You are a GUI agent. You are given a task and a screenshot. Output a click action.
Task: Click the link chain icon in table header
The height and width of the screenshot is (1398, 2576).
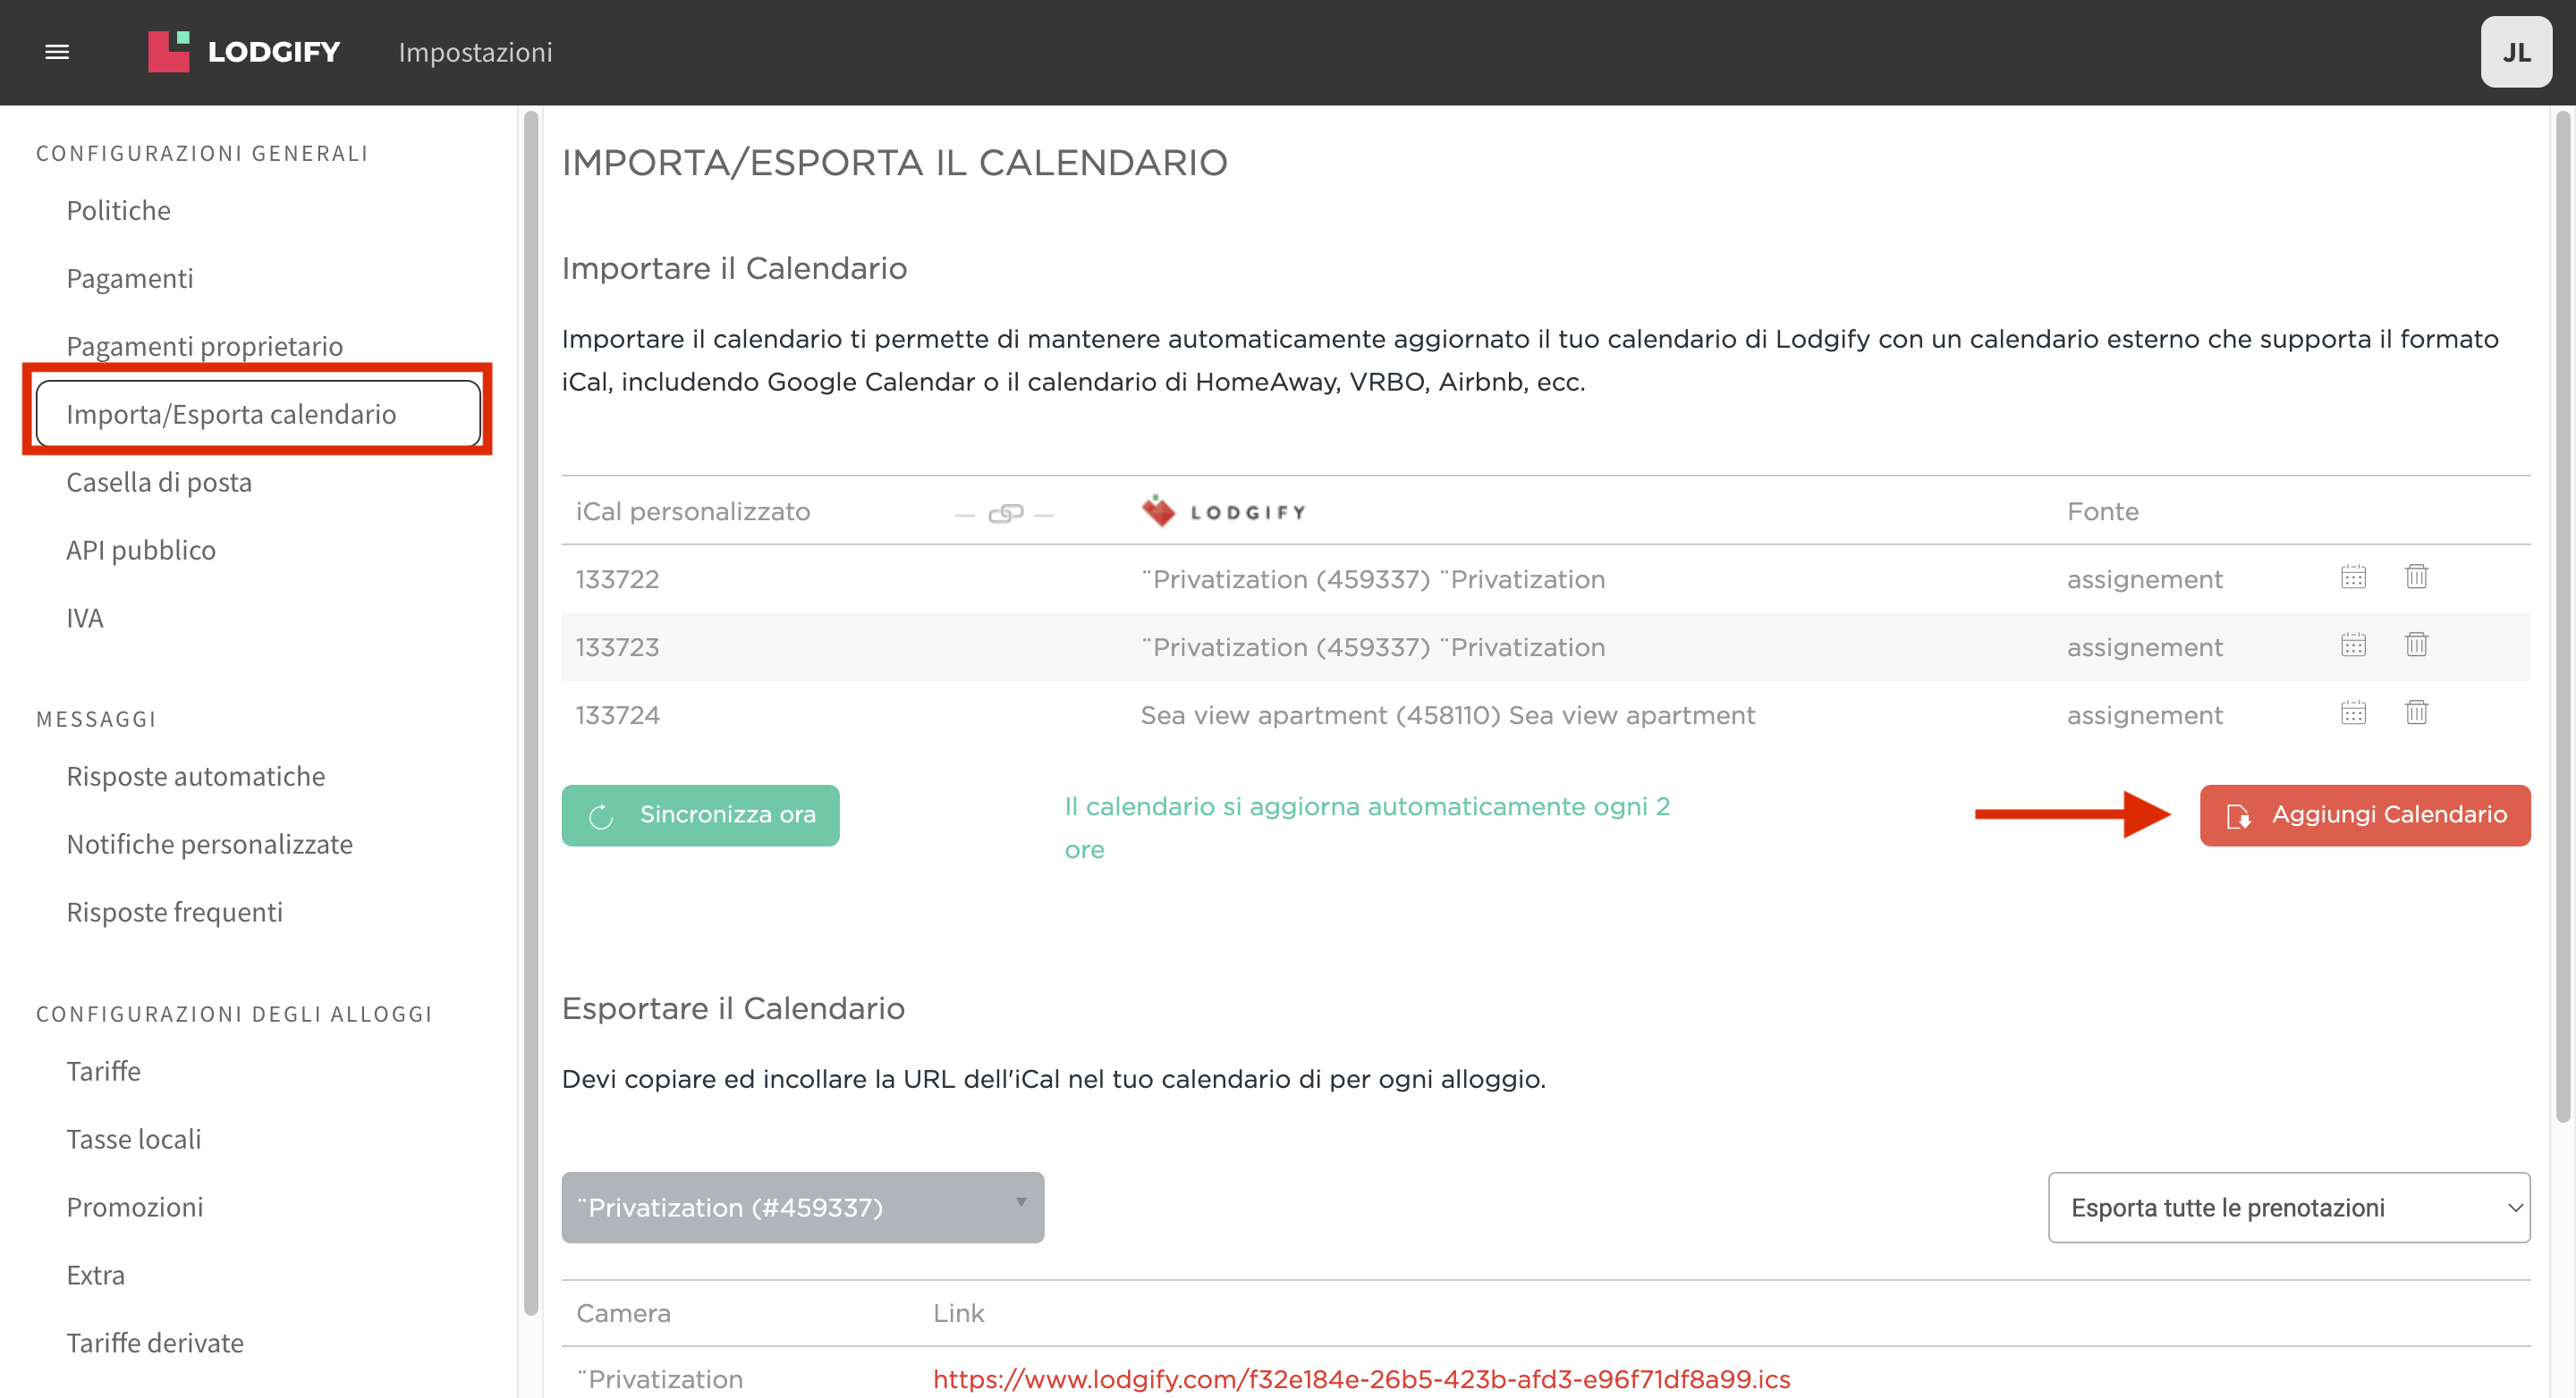tap(1005, 514)
